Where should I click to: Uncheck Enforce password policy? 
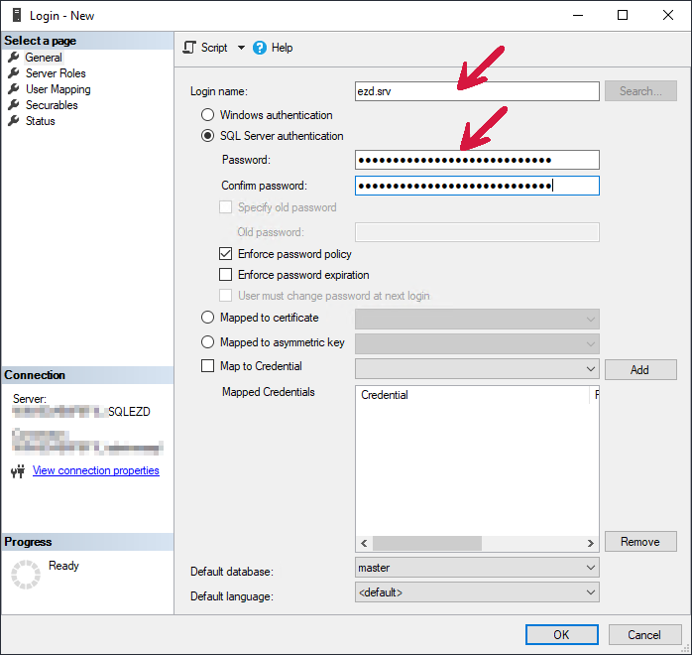[x=225, y=254]
